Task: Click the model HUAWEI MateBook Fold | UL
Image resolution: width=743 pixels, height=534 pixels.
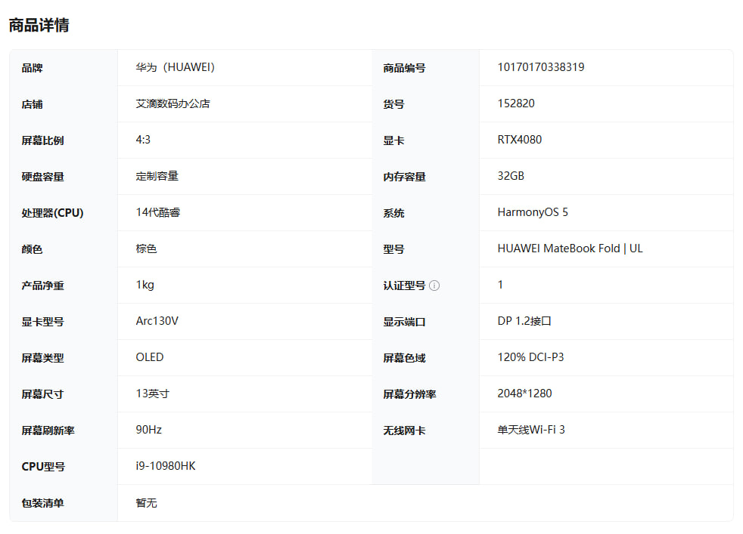Action: (x=570, y=248)
